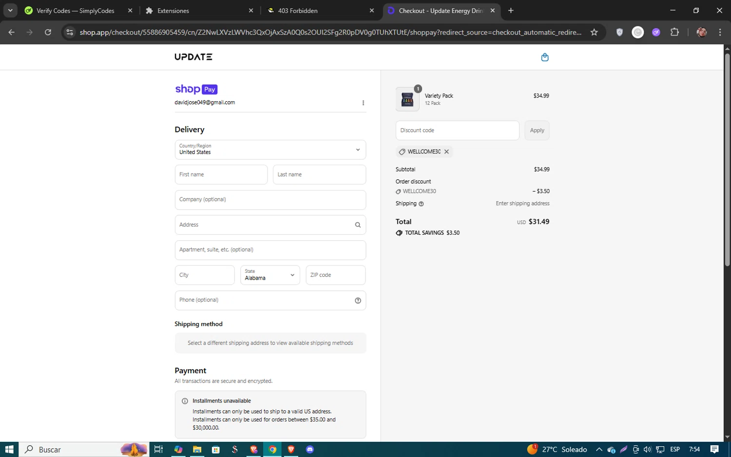Image resolution: width=731 pixels, height=457 pixels.
Task: Open File Explorer from the taskbar
Action: [197, 449]
